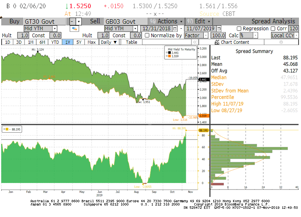
Task: Open the end date calendar picker
Action: pyautogui.click(x=219, y=29)
